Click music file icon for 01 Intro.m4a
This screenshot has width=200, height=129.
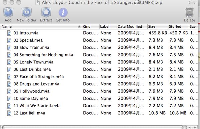(x=9, y=33)
